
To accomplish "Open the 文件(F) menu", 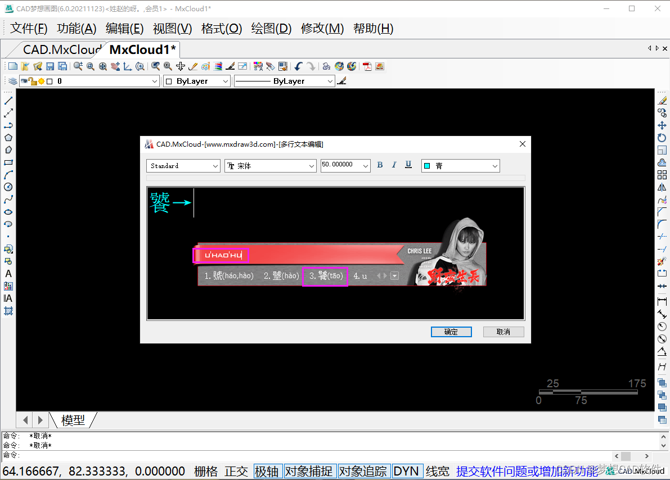I will [29, 29].
